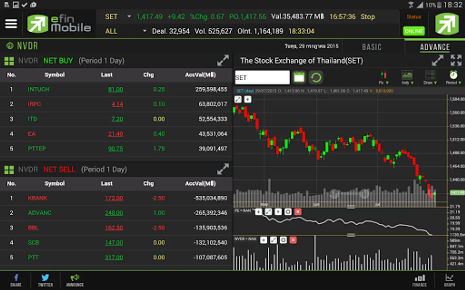Switch to the ADVANCE tab
Screen dimensions: 465x290
435,47
